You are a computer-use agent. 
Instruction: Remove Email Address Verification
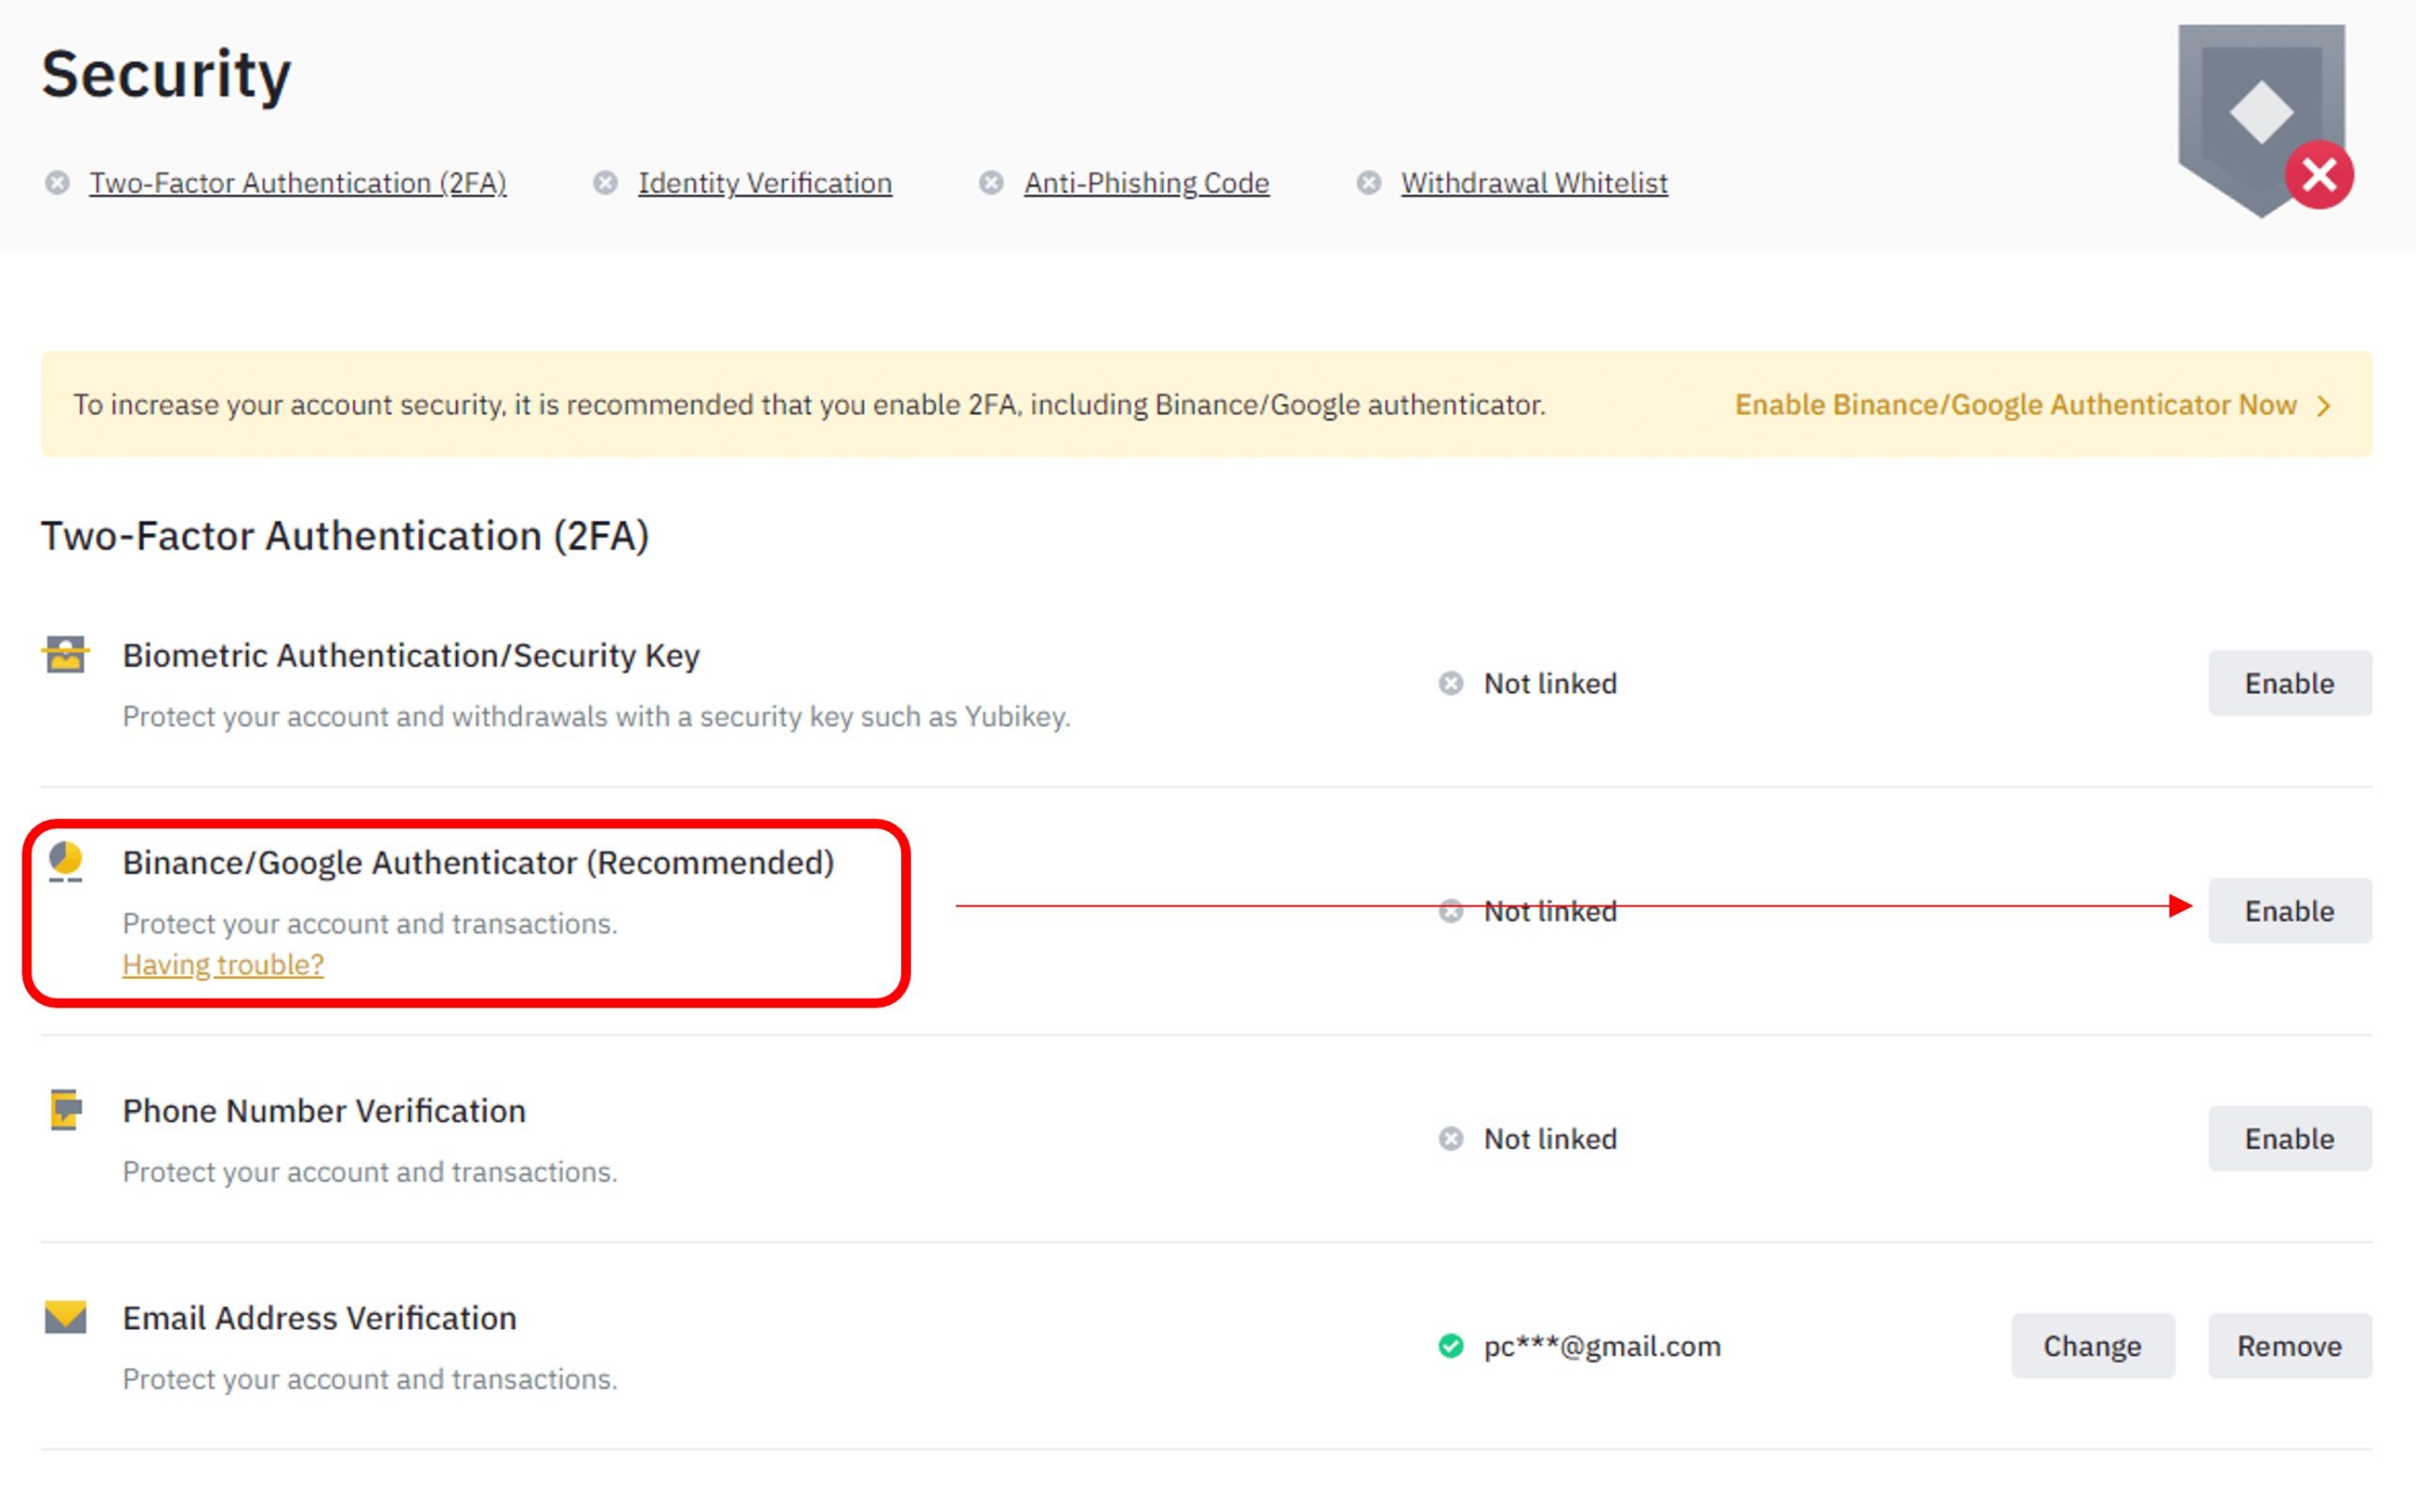pos(2289,1346)
